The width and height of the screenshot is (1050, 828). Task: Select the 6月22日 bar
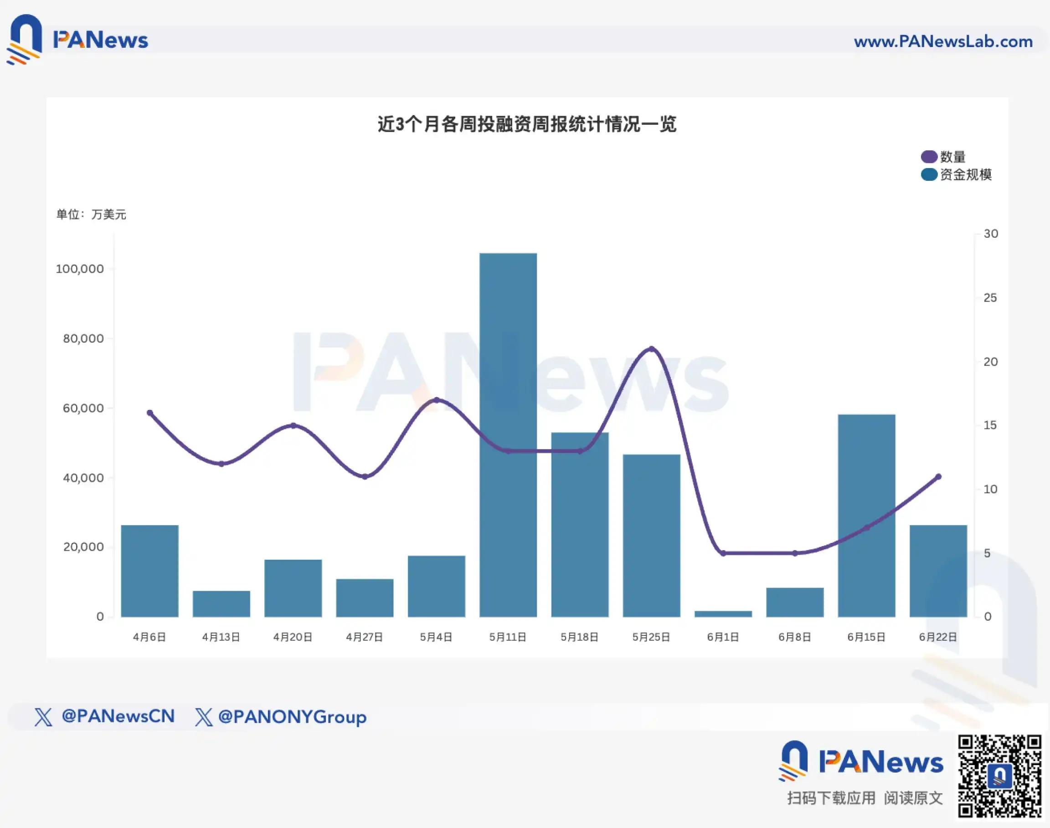point(938,571)
